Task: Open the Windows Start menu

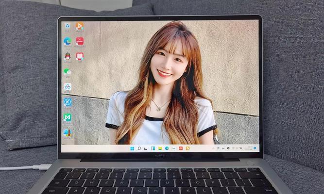Action: 132,148
